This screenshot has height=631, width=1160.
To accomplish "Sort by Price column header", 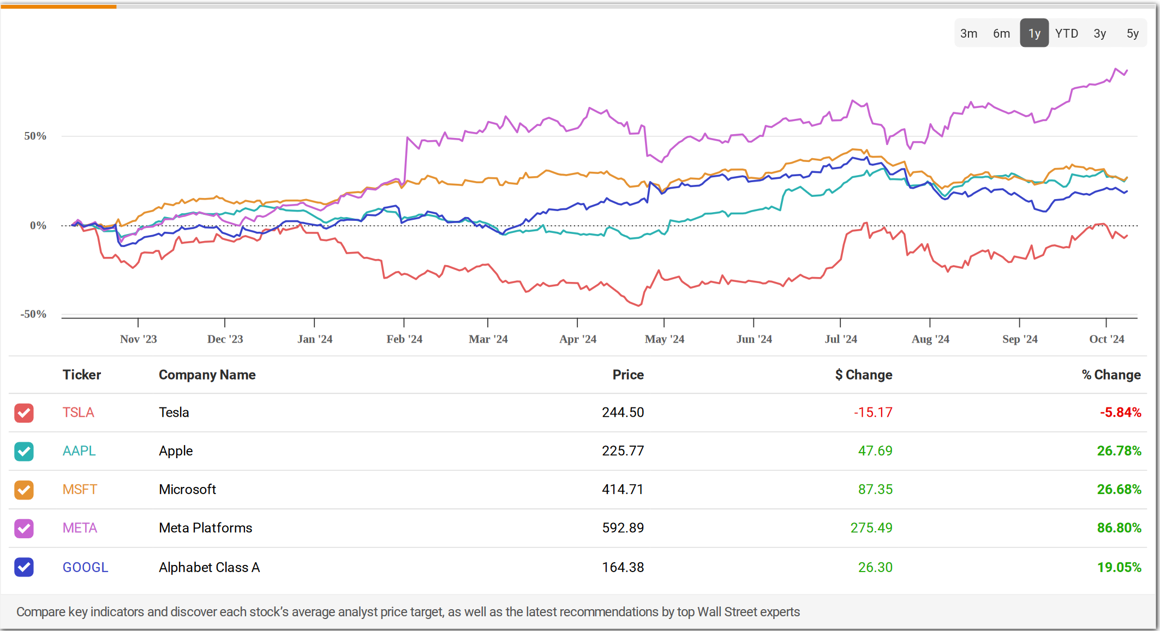I will 627,375.
